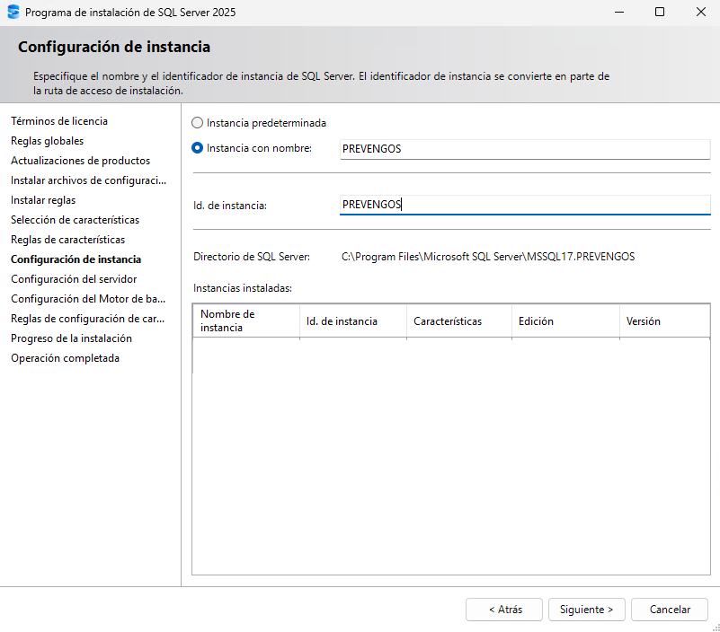Click the SQL Server installer title icon
Screen dimensions: 720x632
(x=13, y=12)
